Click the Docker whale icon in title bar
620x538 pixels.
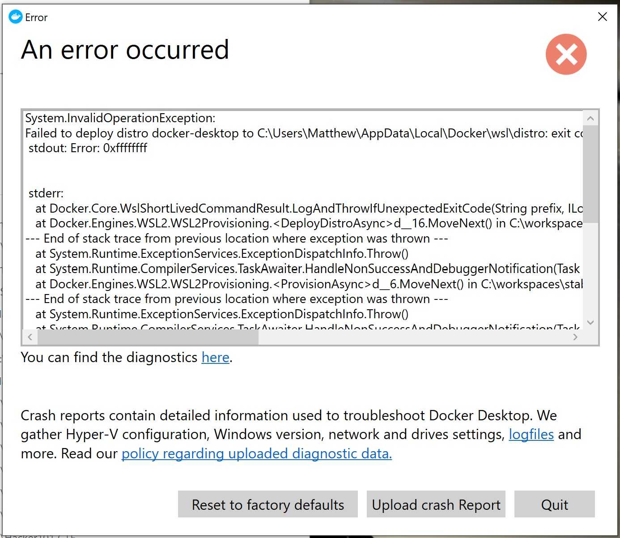click(16, 17)
